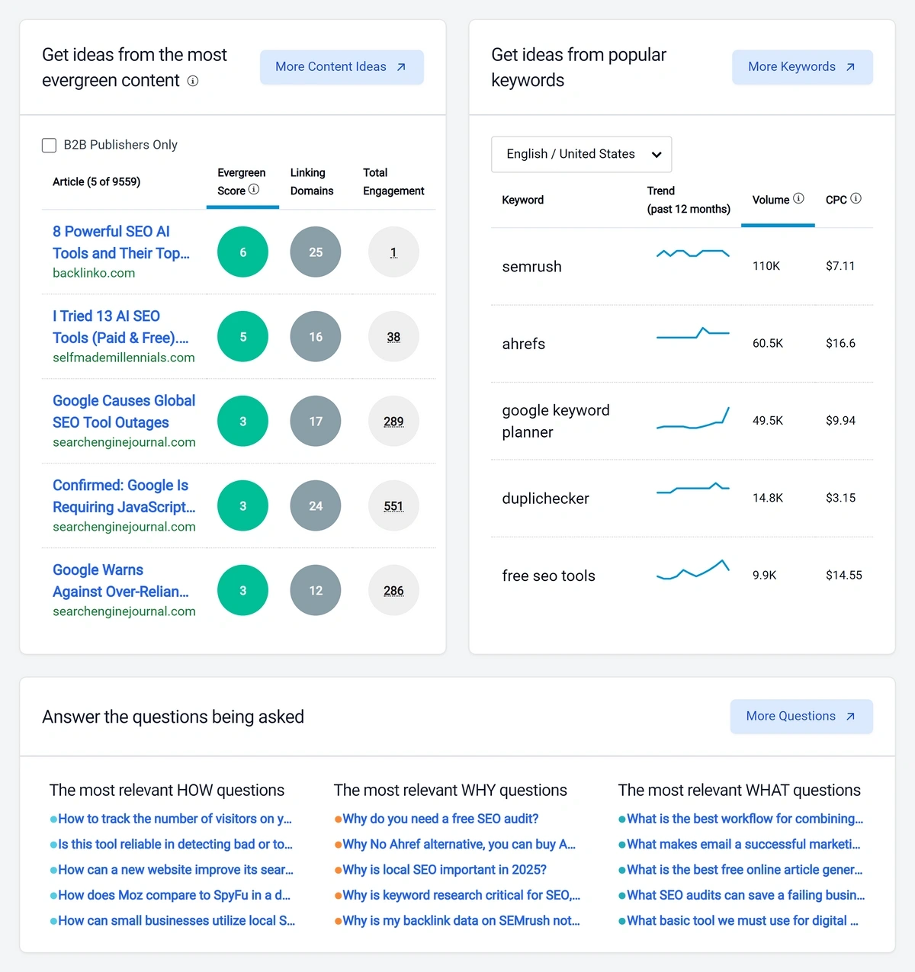
Task: Click the semrush trend sparkline
Action: point(693,253)
